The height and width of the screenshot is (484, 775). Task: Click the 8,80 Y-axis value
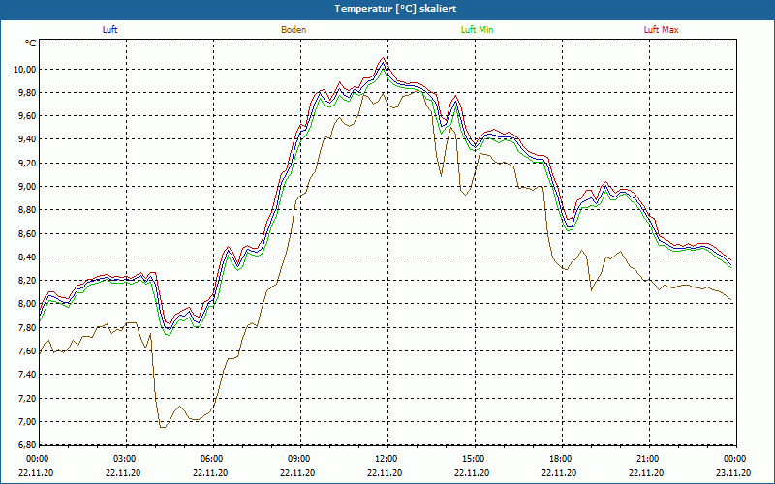click(x=28, y=210)
